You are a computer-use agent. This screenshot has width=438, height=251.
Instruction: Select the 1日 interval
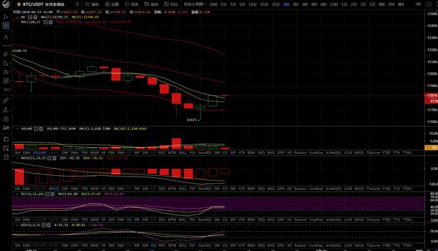[344, 4]
